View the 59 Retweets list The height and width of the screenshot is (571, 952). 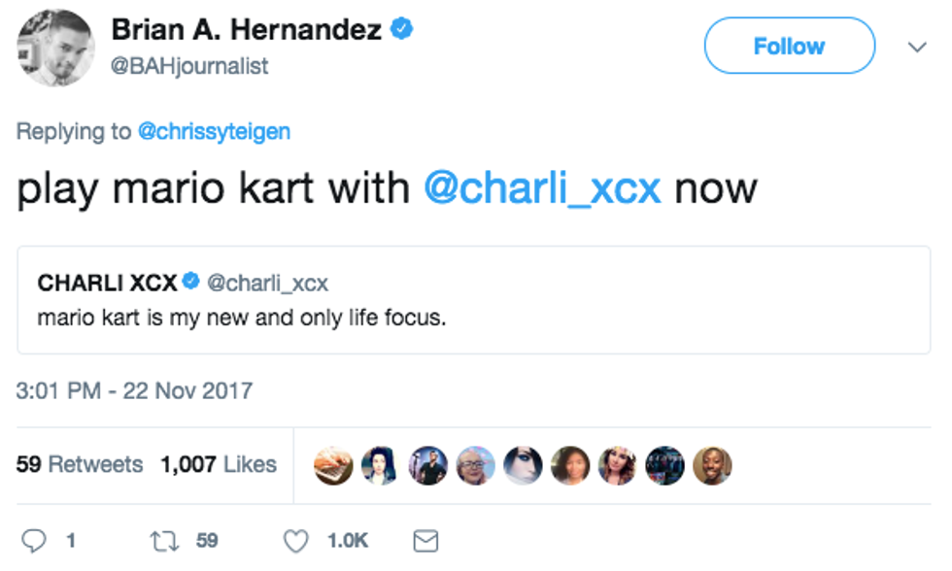80,465
